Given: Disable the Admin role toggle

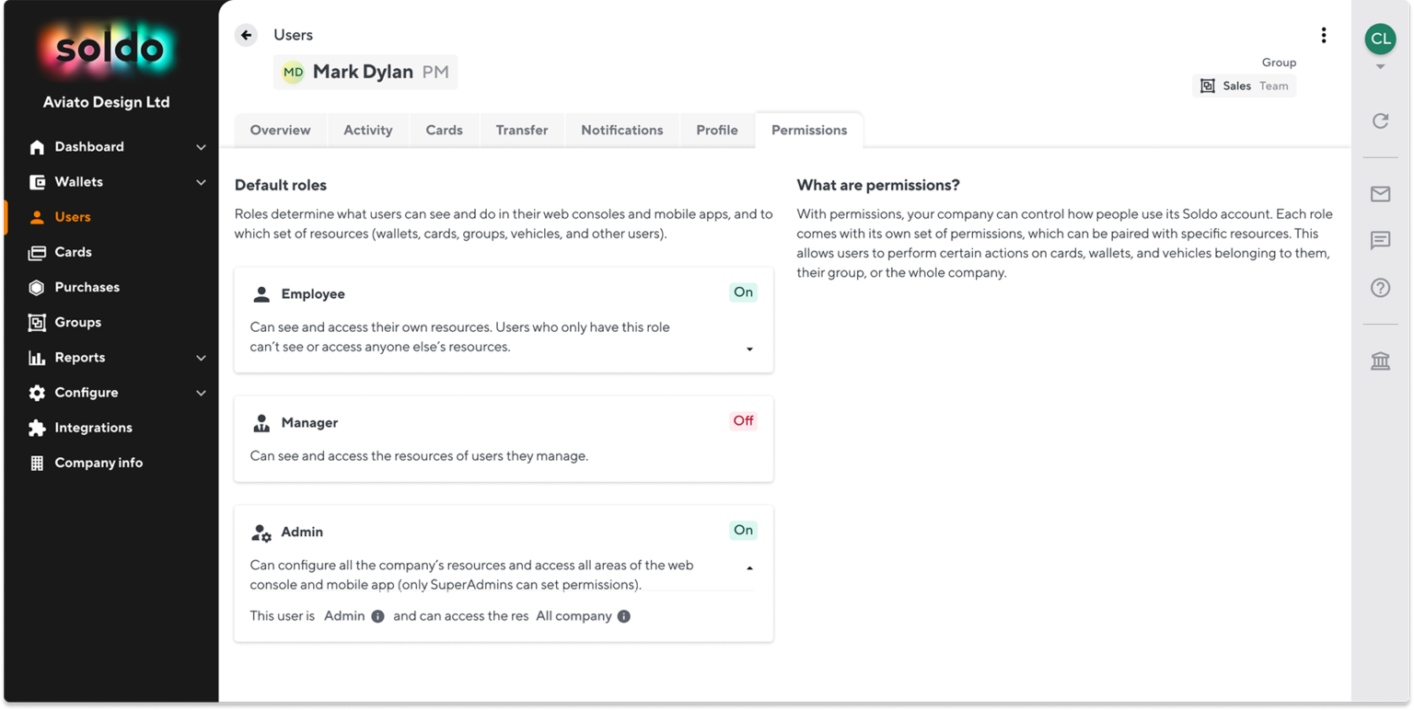Looking at the screenshot, I should 743,530.
